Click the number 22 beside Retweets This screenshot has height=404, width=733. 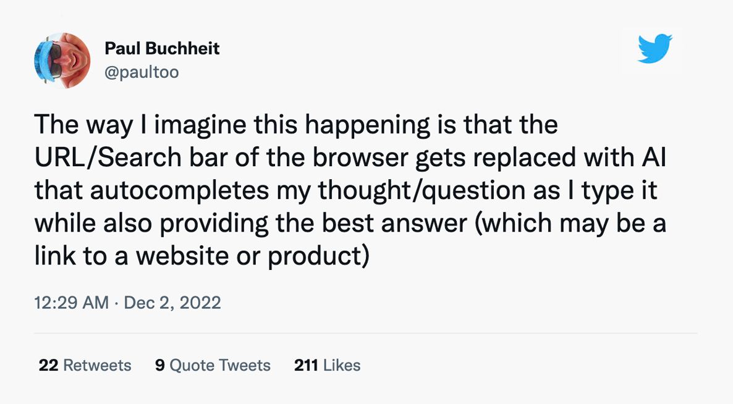[48, 365]
